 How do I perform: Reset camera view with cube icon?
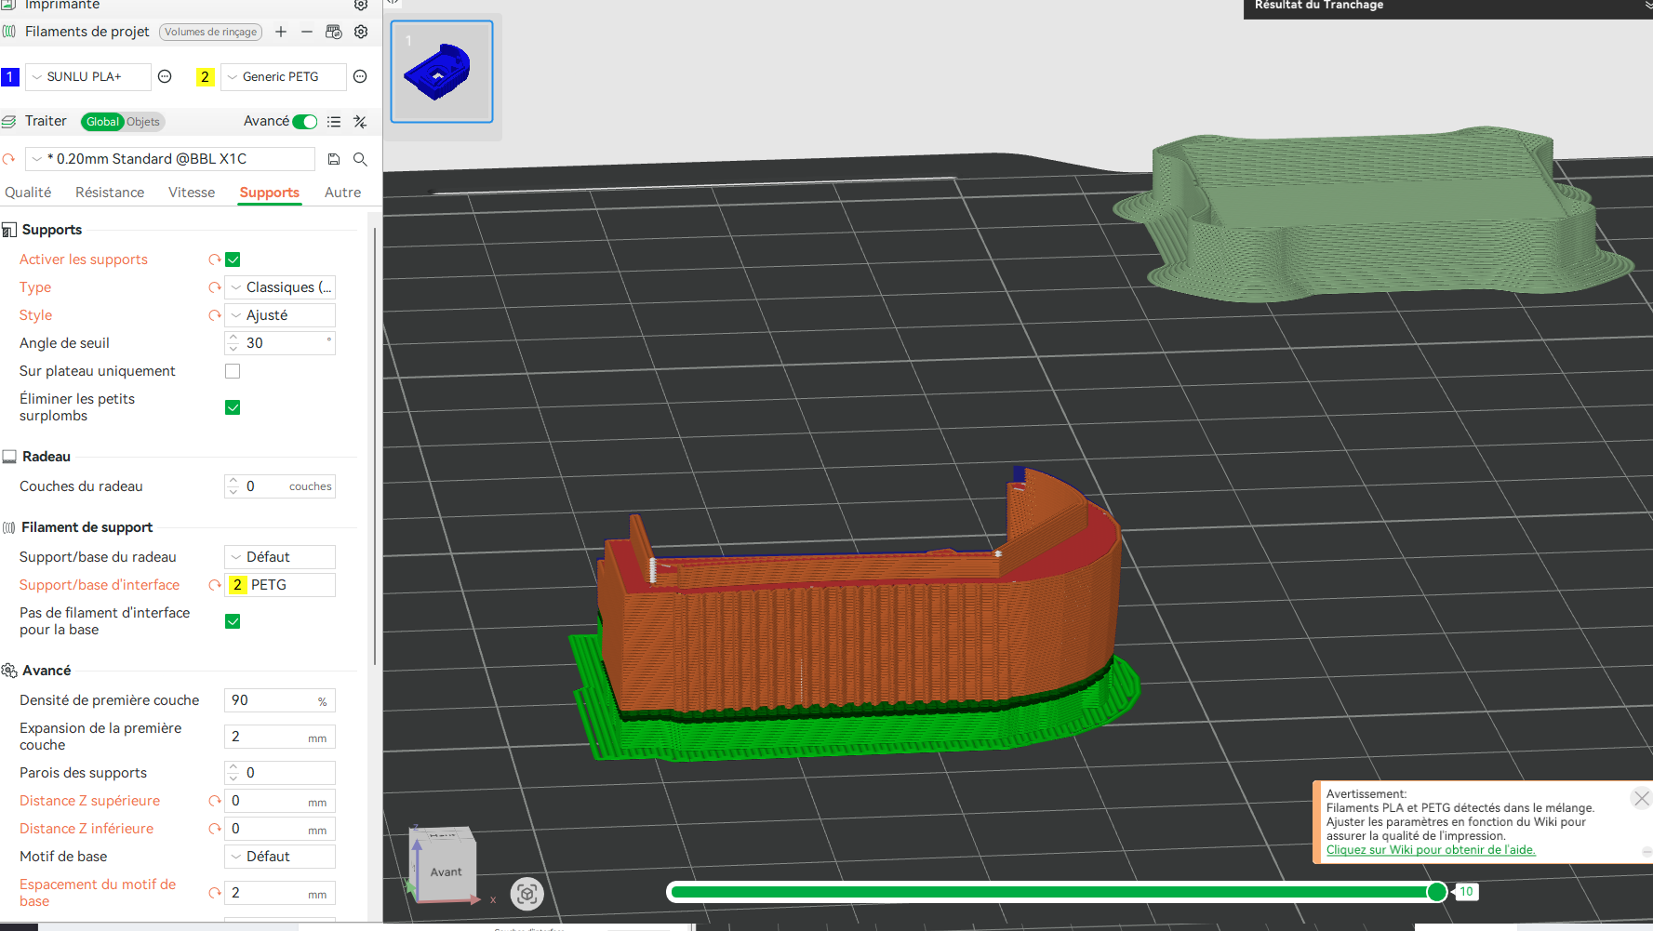527,894
